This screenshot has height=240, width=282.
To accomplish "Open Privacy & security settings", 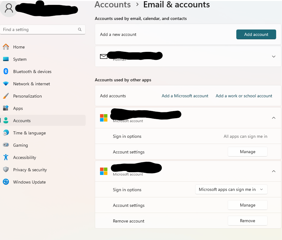I will pyautogui.click(x=43, y=170).
